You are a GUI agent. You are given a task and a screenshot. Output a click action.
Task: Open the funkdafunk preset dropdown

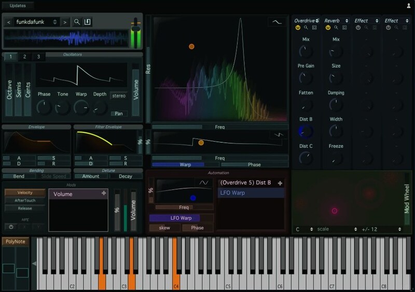click(x=36, y=22)
